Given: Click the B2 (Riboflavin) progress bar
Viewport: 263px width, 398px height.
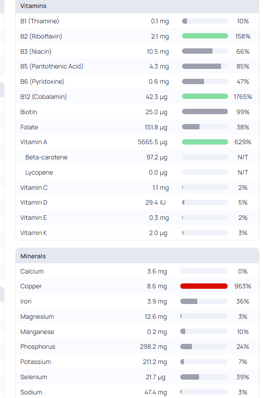Looking at the screenshot, I should point(205,36).
